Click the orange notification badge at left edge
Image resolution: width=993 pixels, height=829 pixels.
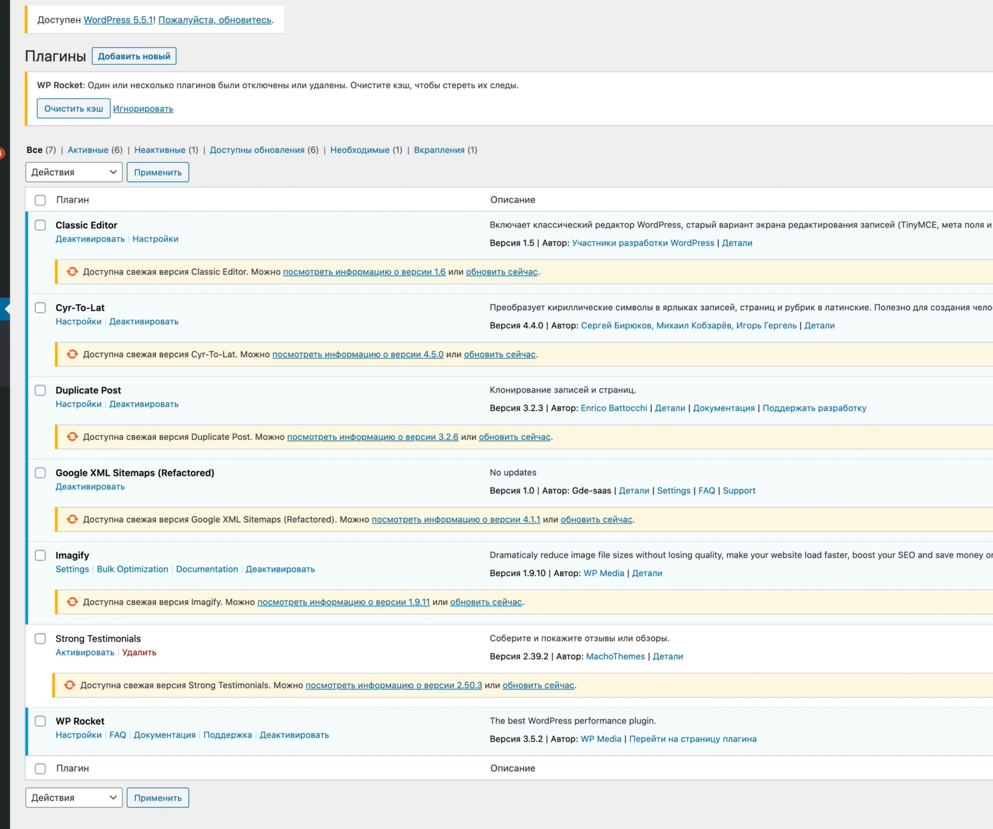tap(2, 153)
